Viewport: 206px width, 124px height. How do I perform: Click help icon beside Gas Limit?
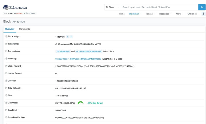[6, 110]
